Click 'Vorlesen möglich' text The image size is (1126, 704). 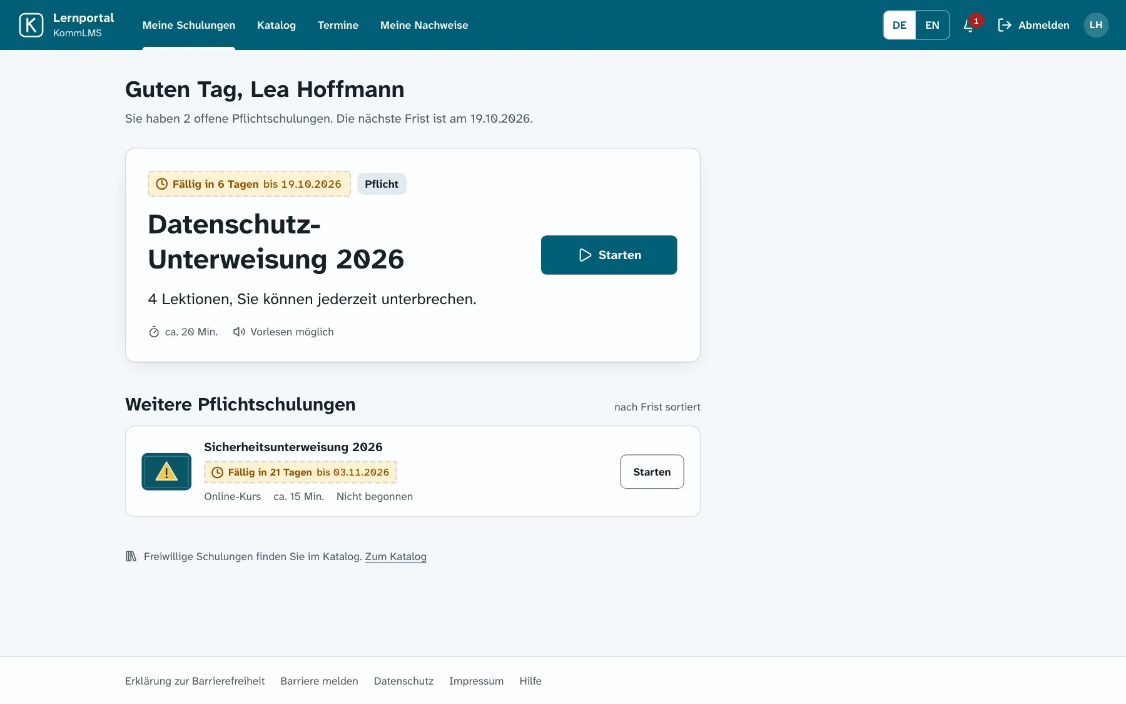(292, 332)
